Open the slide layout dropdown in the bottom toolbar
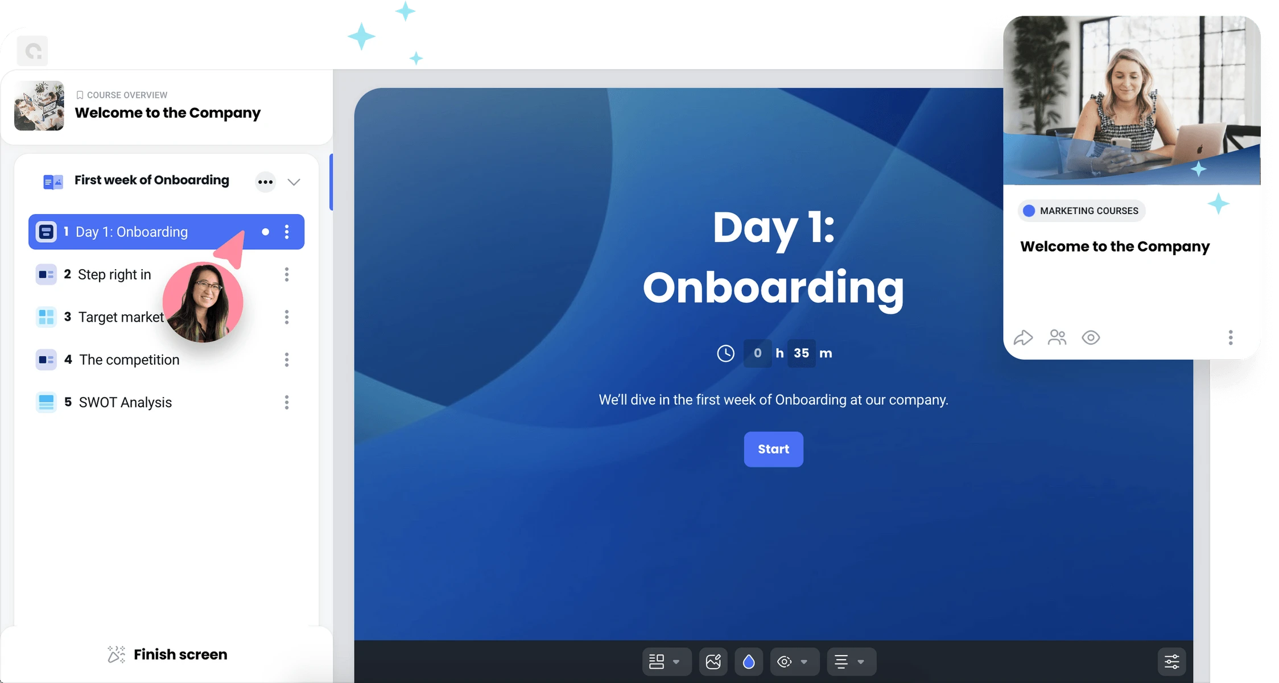This screenshot has width=1279, height=683. [667, 661]
